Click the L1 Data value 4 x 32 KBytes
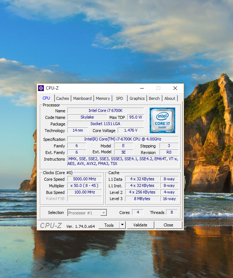 (x=142, y=179)
